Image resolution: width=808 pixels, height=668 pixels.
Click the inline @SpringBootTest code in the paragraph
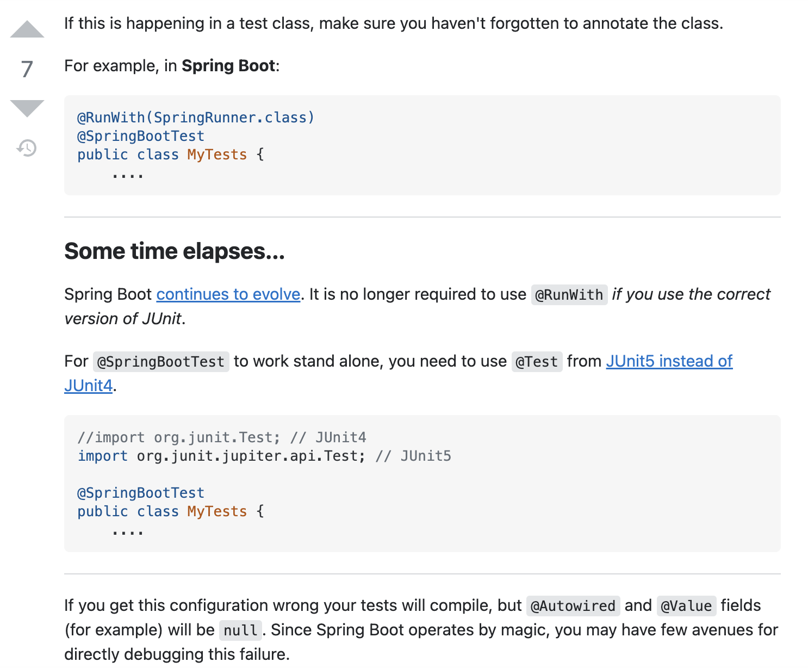161,362
